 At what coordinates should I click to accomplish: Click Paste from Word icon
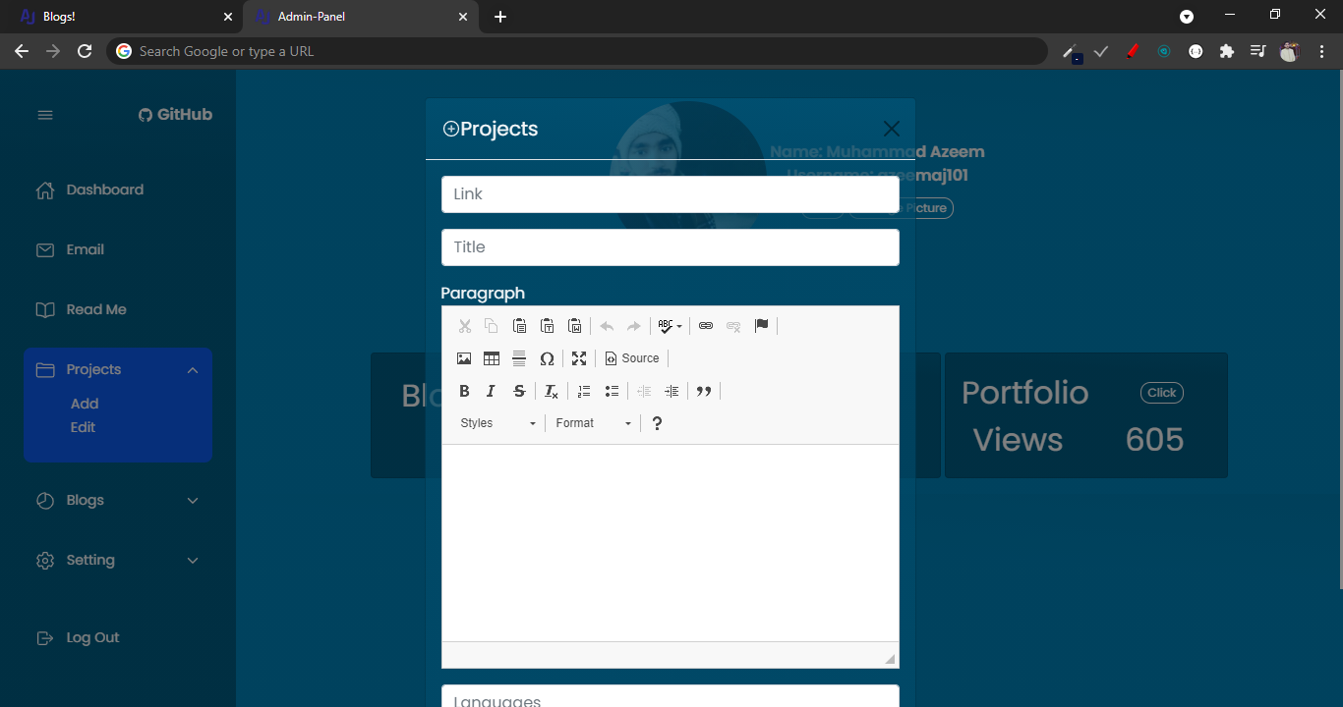[575, 326]
